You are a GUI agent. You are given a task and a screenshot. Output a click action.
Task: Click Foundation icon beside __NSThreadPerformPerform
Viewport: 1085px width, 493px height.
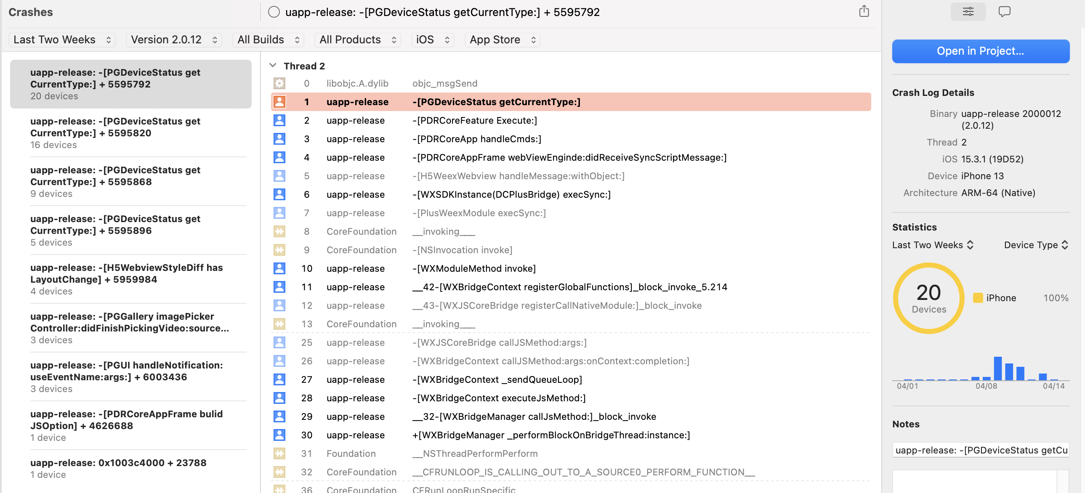(x=279, y=453)
